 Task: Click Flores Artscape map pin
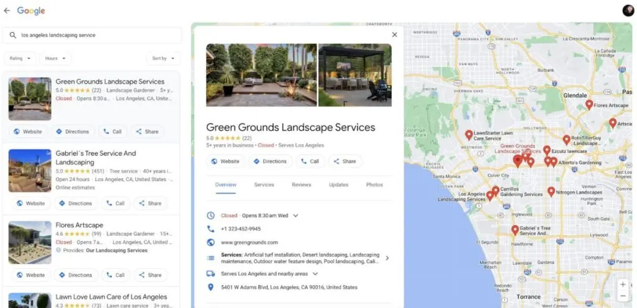tap(589, 105)
